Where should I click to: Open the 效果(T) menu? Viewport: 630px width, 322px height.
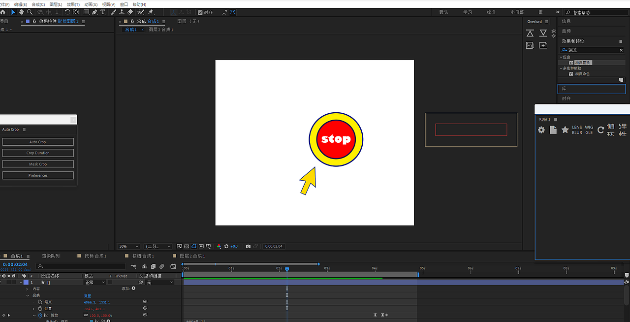pos(73,4)
